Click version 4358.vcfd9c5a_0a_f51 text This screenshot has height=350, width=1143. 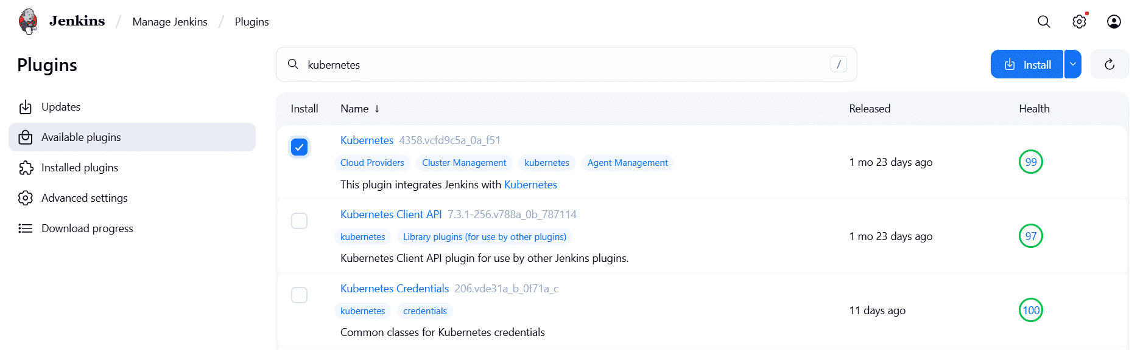click(x=449, y=140)
